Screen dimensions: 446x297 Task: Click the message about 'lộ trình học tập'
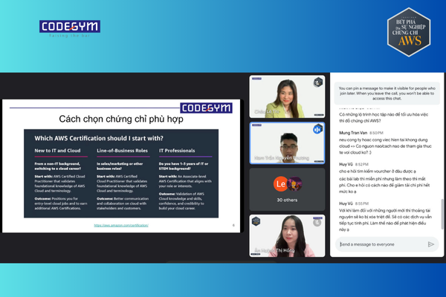(x=384, y=117)
